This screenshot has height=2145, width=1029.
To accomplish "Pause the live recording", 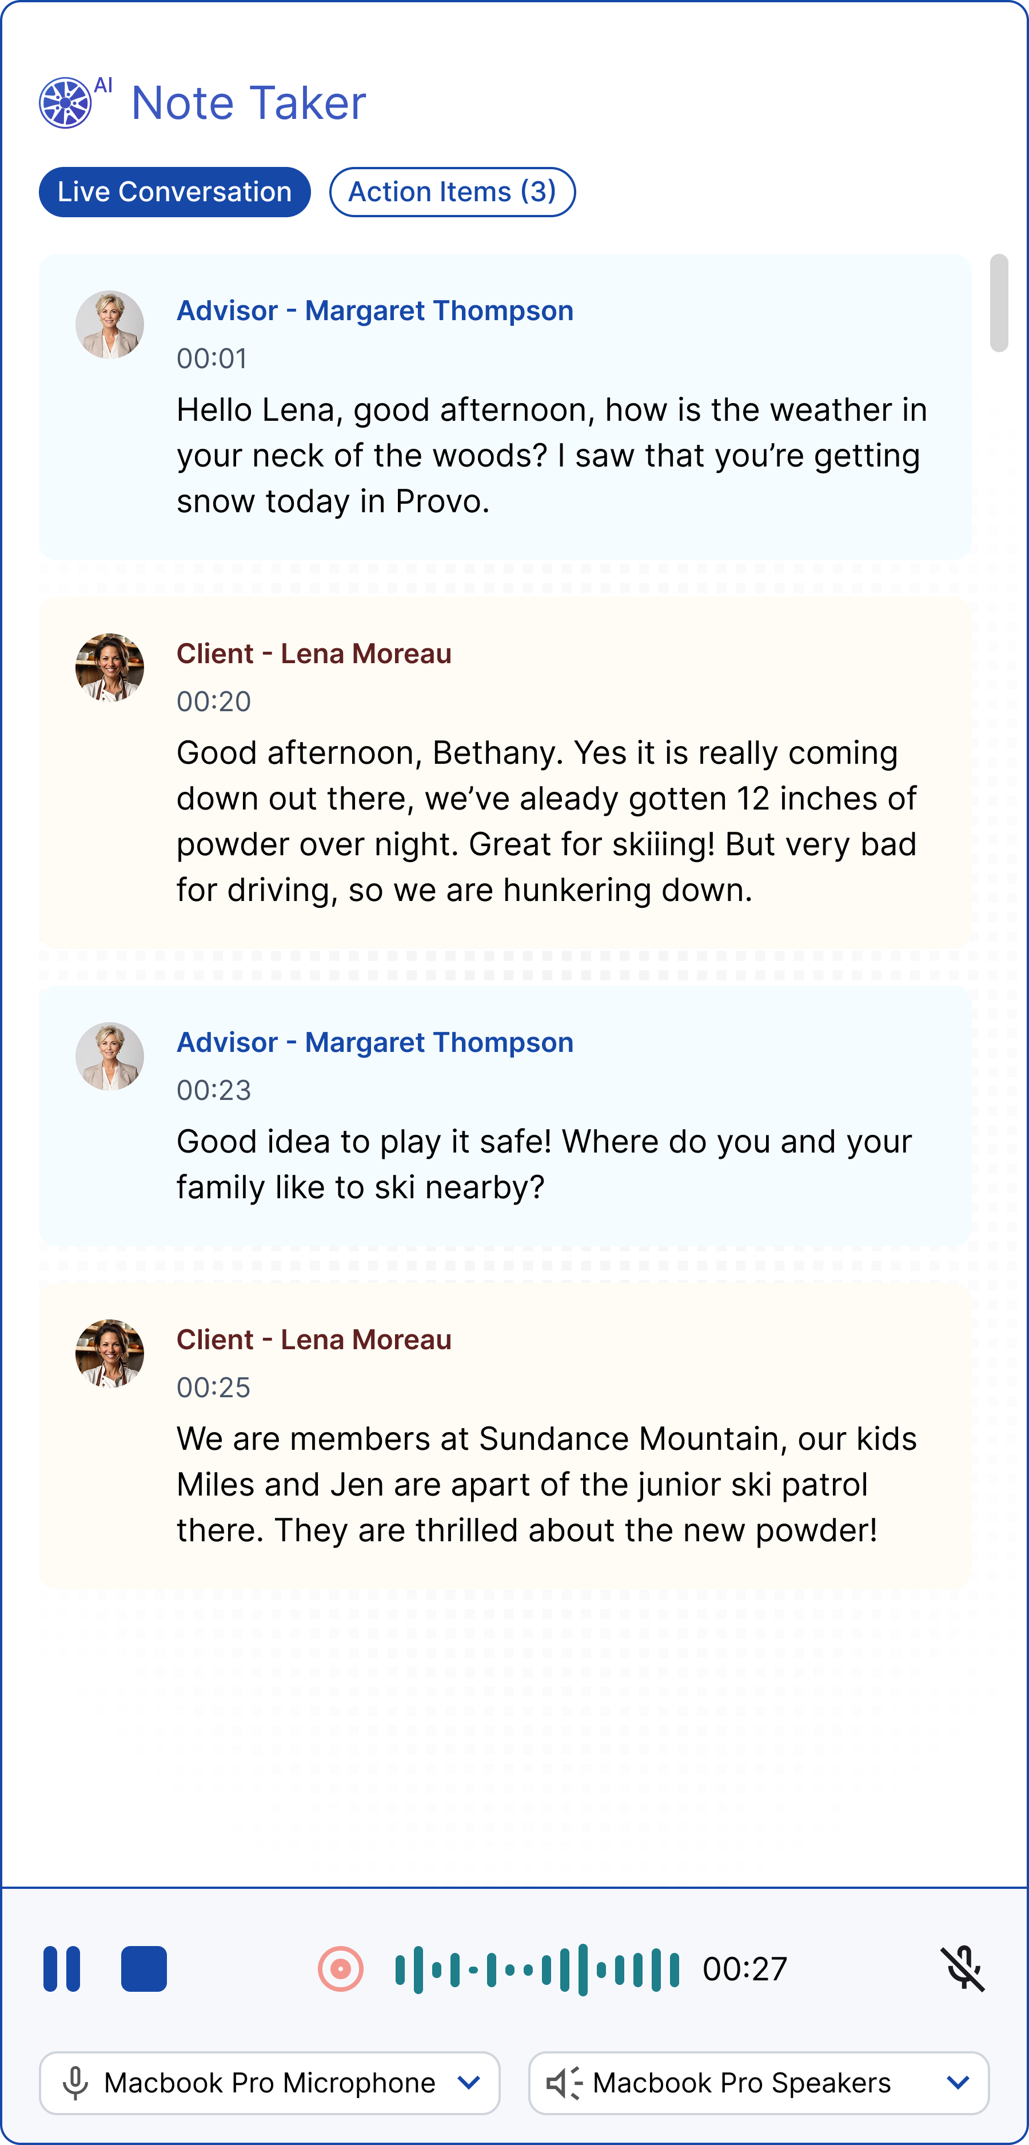I will point(62,1968).
